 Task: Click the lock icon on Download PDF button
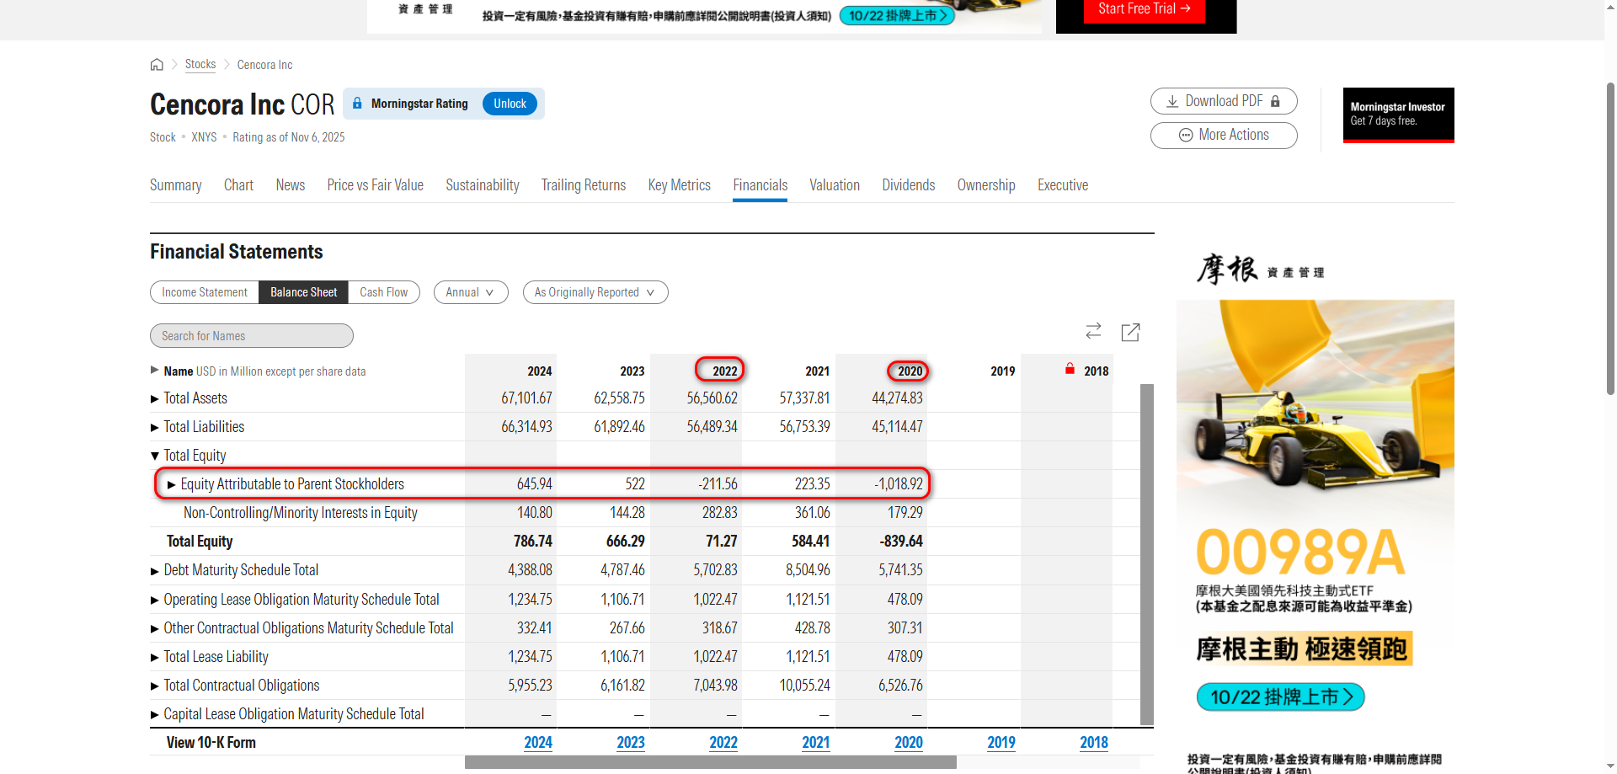pos(1275,102)
